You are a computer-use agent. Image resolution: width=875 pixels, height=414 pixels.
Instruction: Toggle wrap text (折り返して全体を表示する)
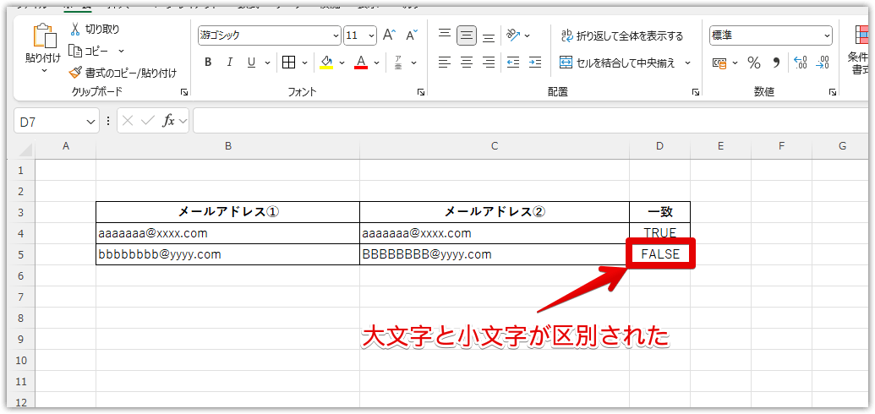(x=621, y=36)
